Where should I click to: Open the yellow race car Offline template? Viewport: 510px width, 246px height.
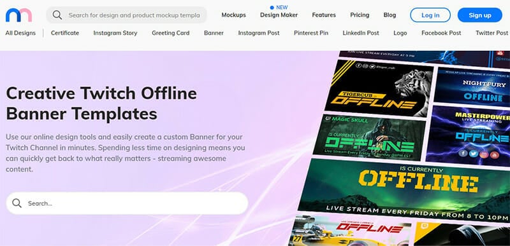point(349,231)
